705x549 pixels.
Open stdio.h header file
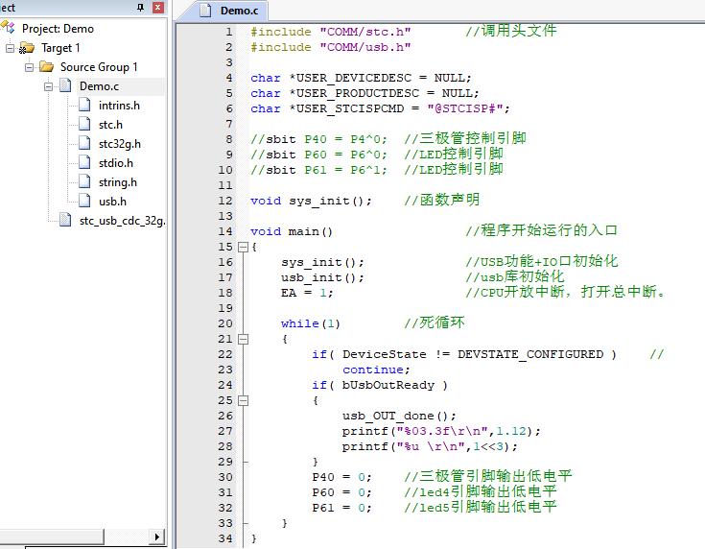(x=116, y=163)
